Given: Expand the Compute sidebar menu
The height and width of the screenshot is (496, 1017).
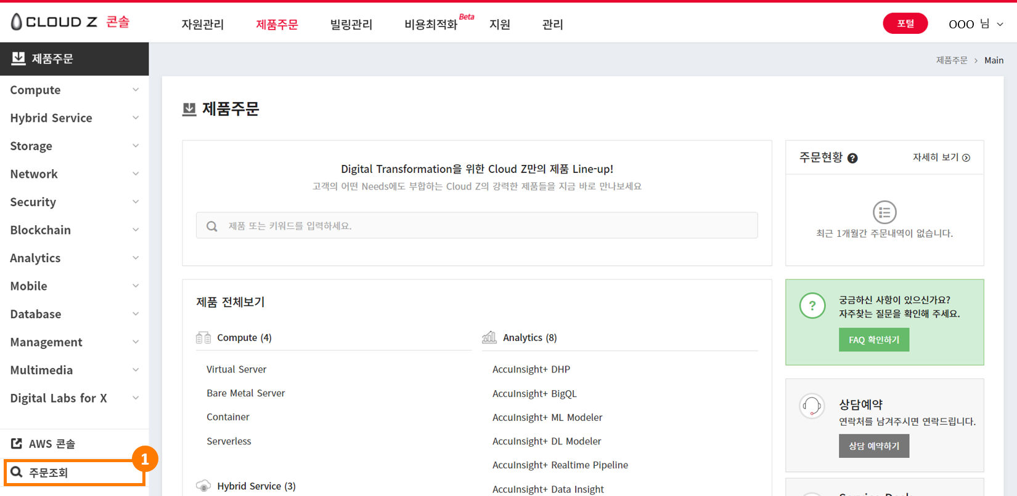Looking at the screenshot, I should (x=74, y=90).
